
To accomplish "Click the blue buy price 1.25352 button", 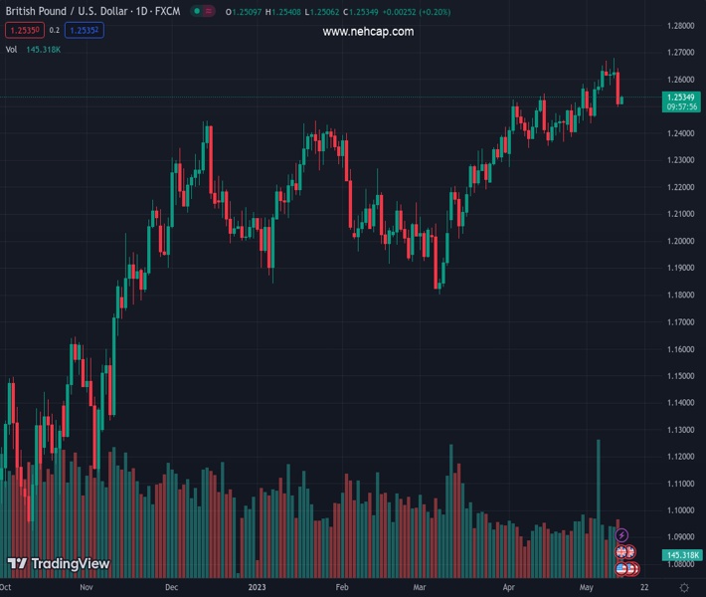I will click(86, 31).
